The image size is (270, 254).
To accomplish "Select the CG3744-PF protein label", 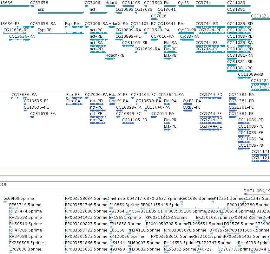I will (210, 114).
